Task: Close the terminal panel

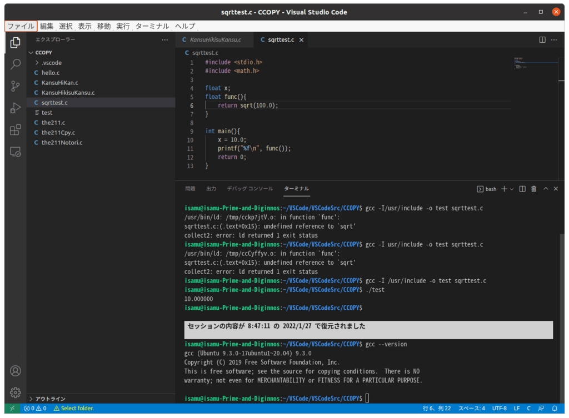Action: pyautogui.click(x=556, y=189)
